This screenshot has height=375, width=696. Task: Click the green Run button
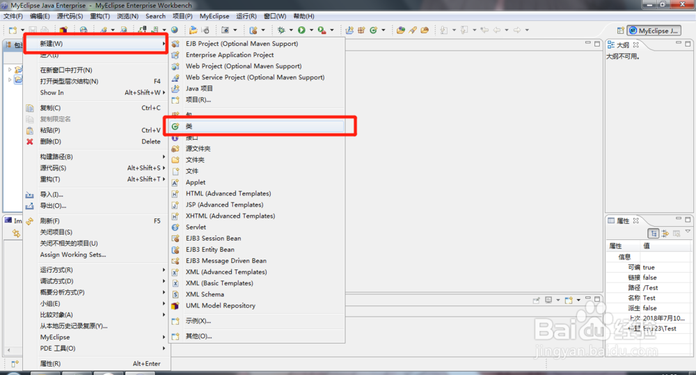click(301, 30)
